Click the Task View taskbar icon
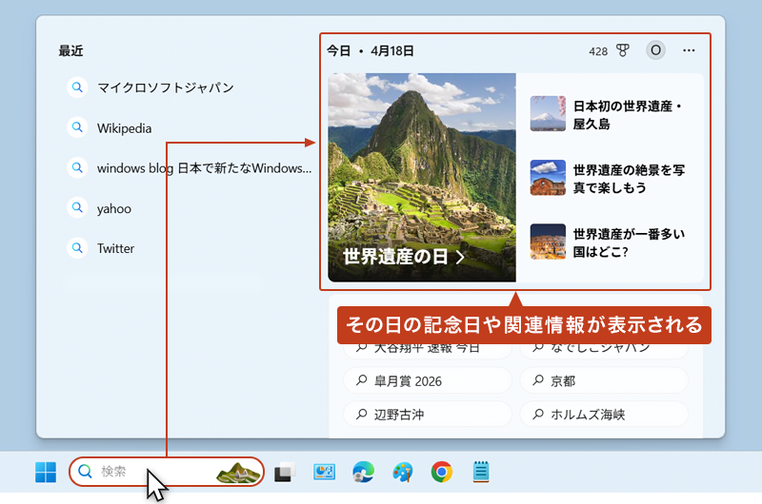 [x=284, y=472]
